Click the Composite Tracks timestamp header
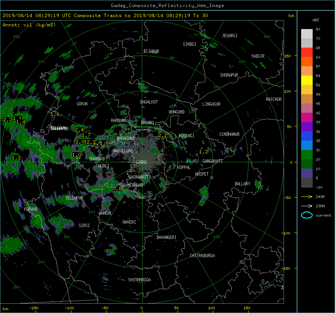The height and width of the screenshot is (313, 335). tap(105, 16)
